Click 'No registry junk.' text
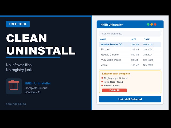Viewport: 171px width, 128px height. 19,70
